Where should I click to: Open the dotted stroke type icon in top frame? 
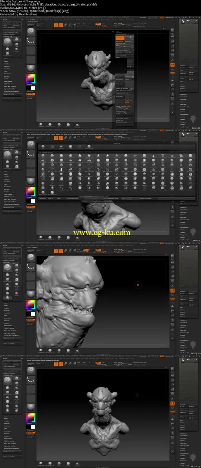click(x=31, y=42)
